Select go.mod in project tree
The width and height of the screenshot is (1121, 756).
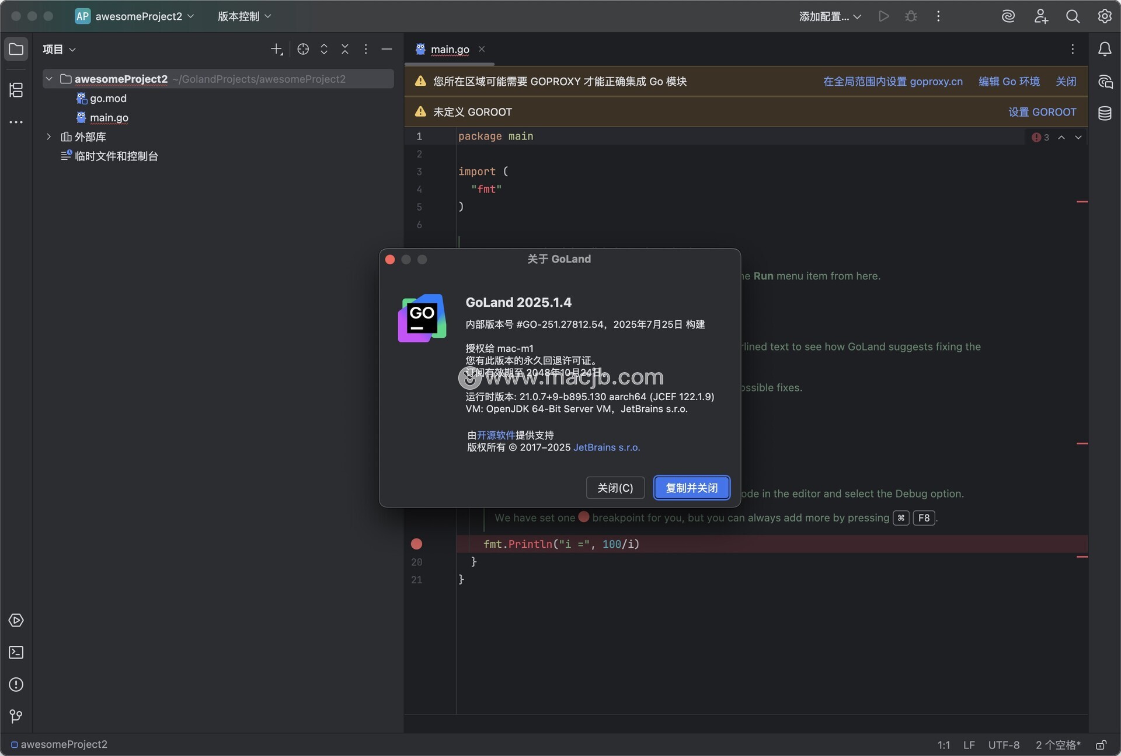click(x=102, y=98)
